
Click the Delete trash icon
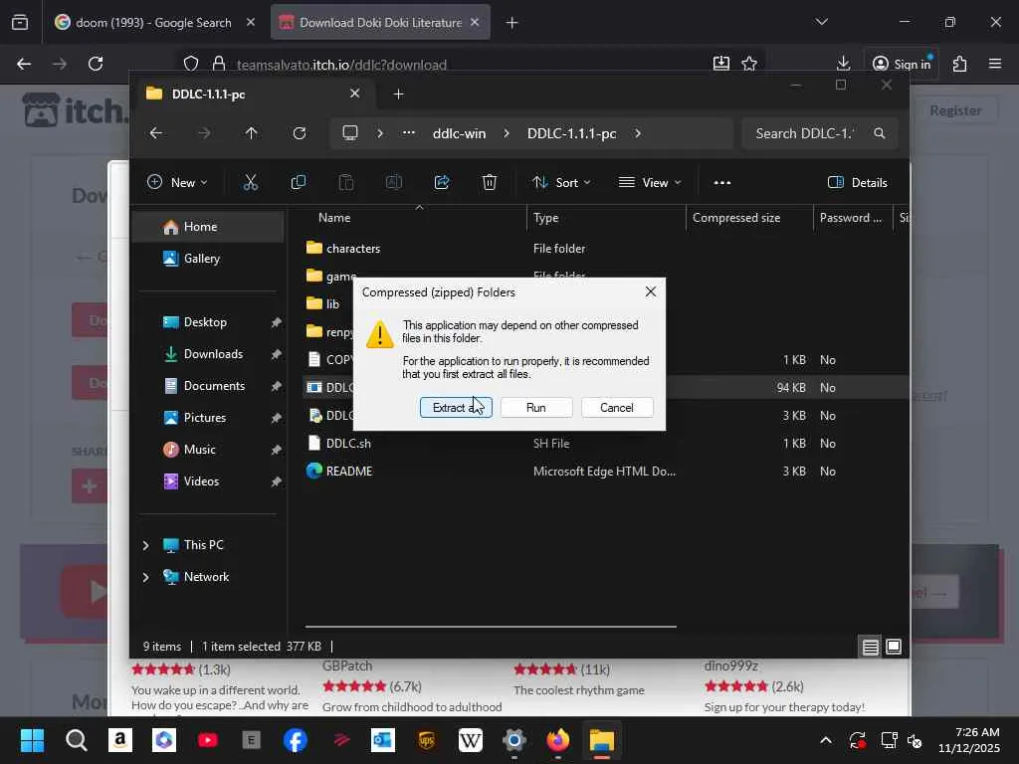point(490,183)
